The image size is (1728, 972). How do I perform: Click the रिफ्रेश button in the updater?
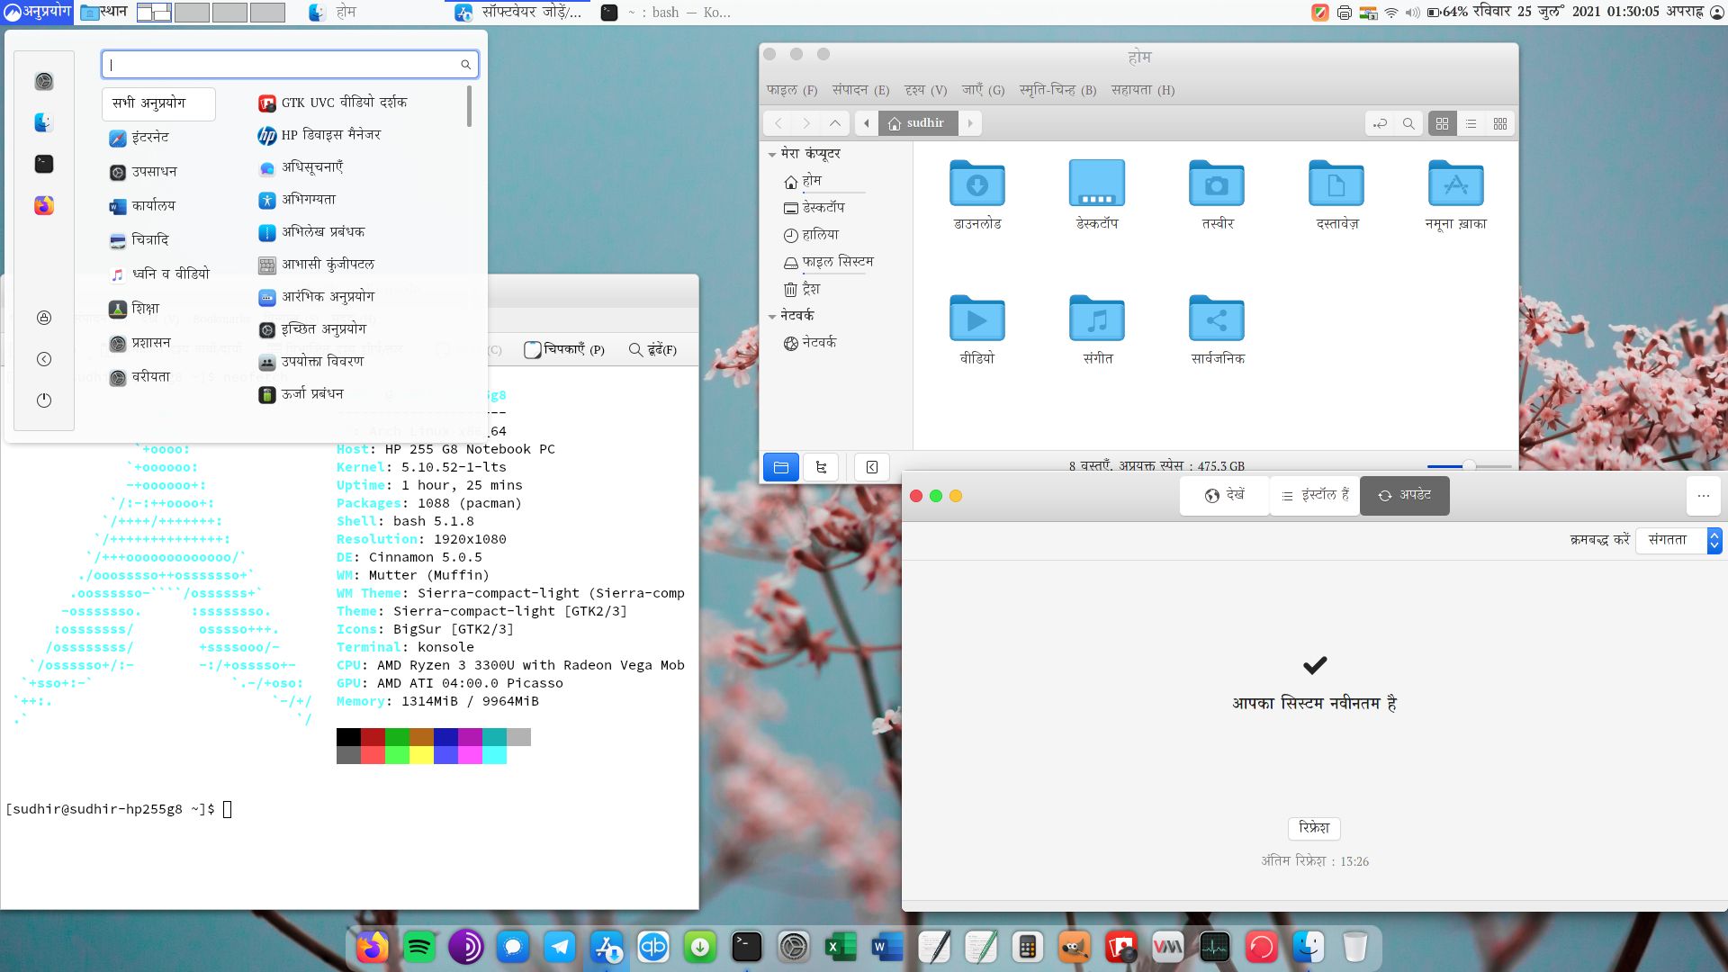pos(1313,828)
